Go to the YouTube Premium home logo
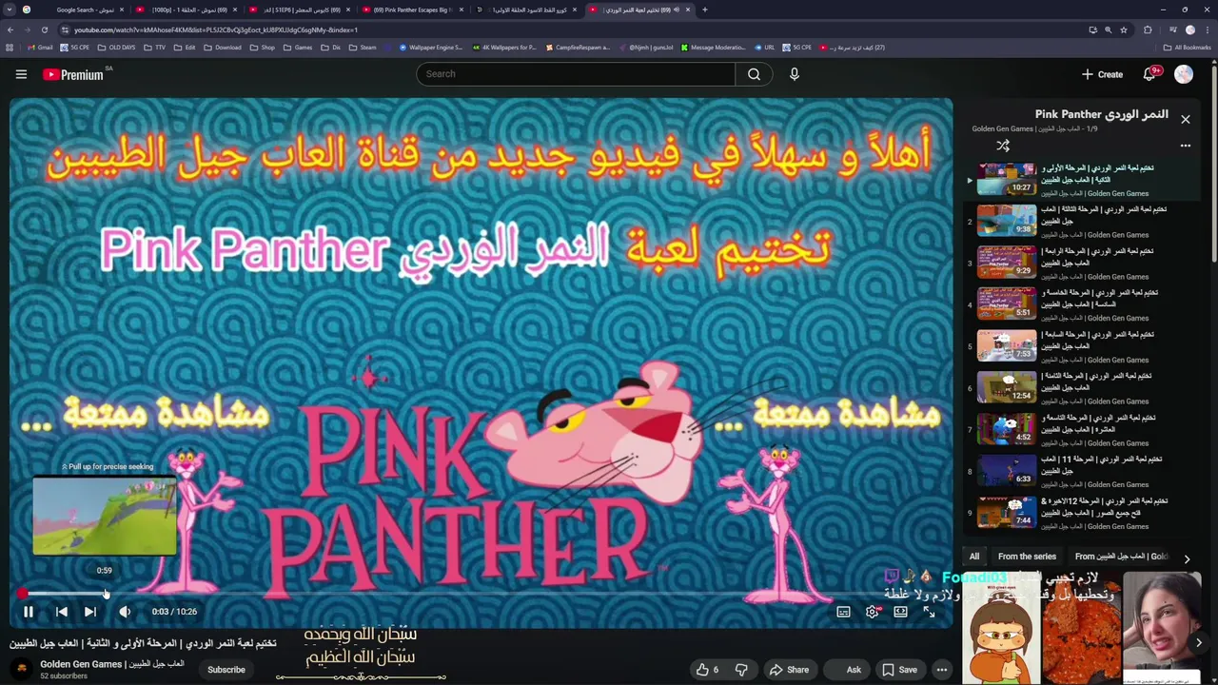Image resolution: width=1218 pixels, height=685 pixels. tap(73, 74)
